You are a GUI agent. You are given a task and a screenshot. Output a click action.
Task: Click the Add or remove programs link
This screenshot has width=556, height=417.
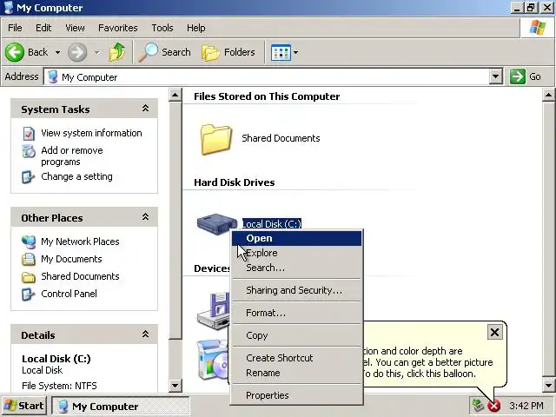click(72, 156)
